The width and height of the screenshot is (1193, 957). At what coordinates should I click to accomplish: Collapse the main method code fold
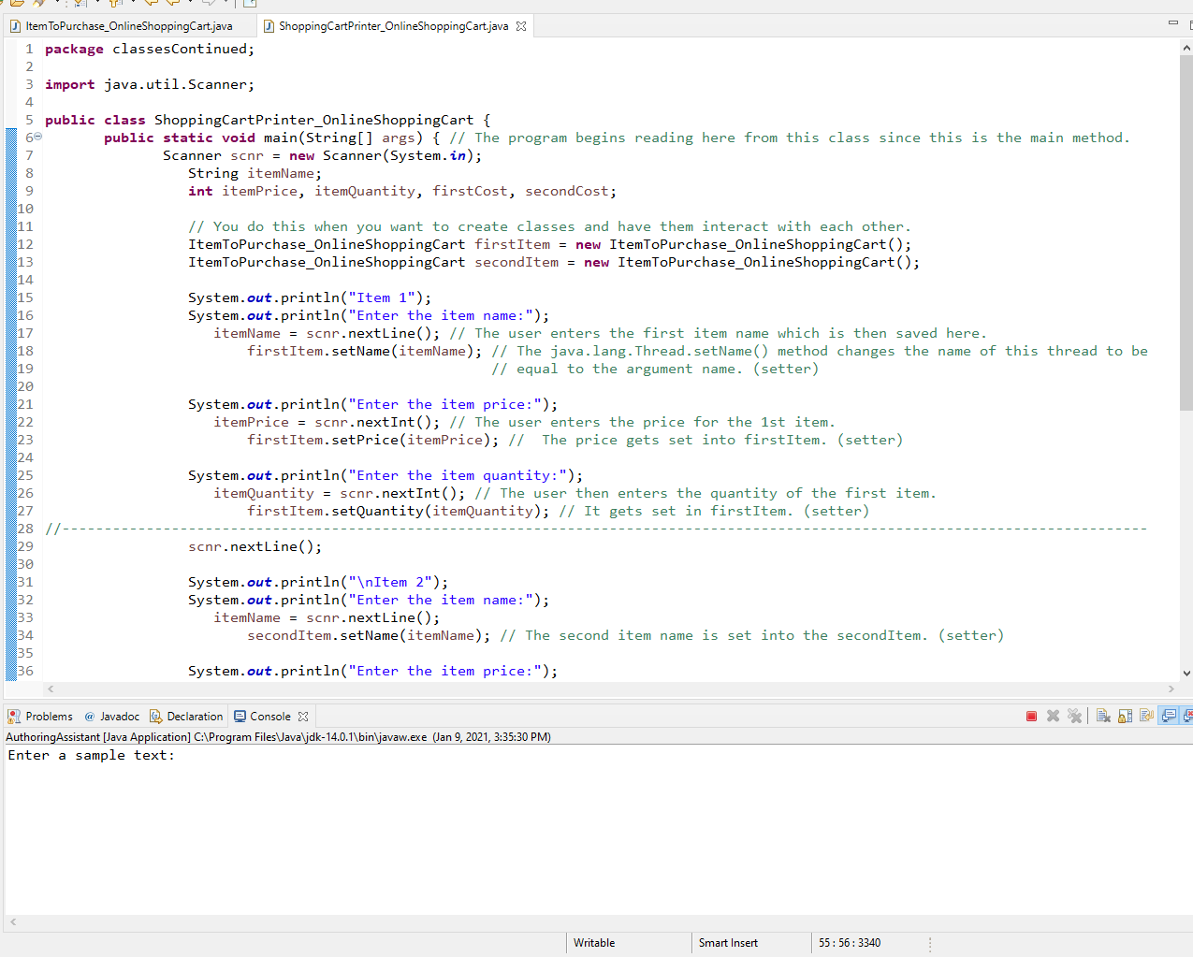[37, 138]
